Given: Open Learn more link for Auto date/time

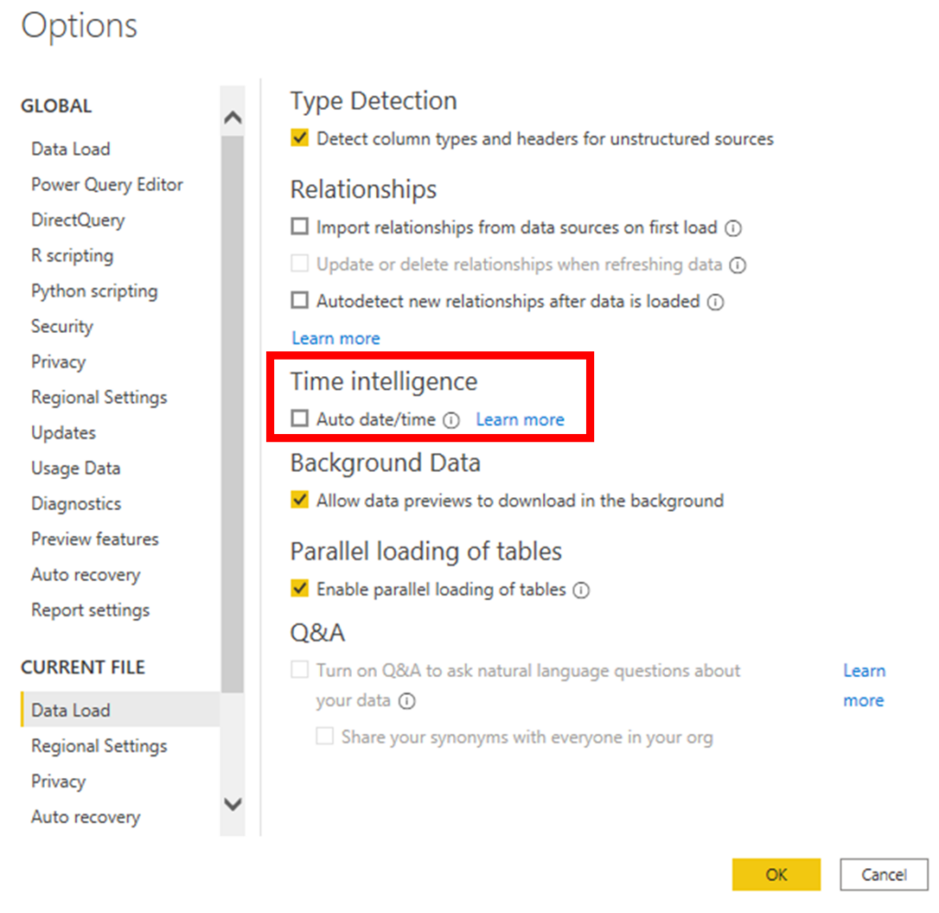Looking at the screenshot, I should click(521, 419).
